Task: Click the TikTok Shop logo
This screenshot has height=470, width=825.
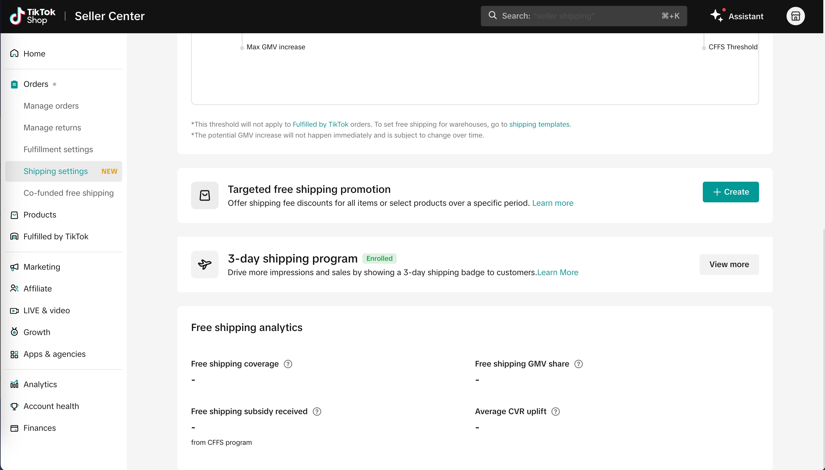Action: point(32,16)
